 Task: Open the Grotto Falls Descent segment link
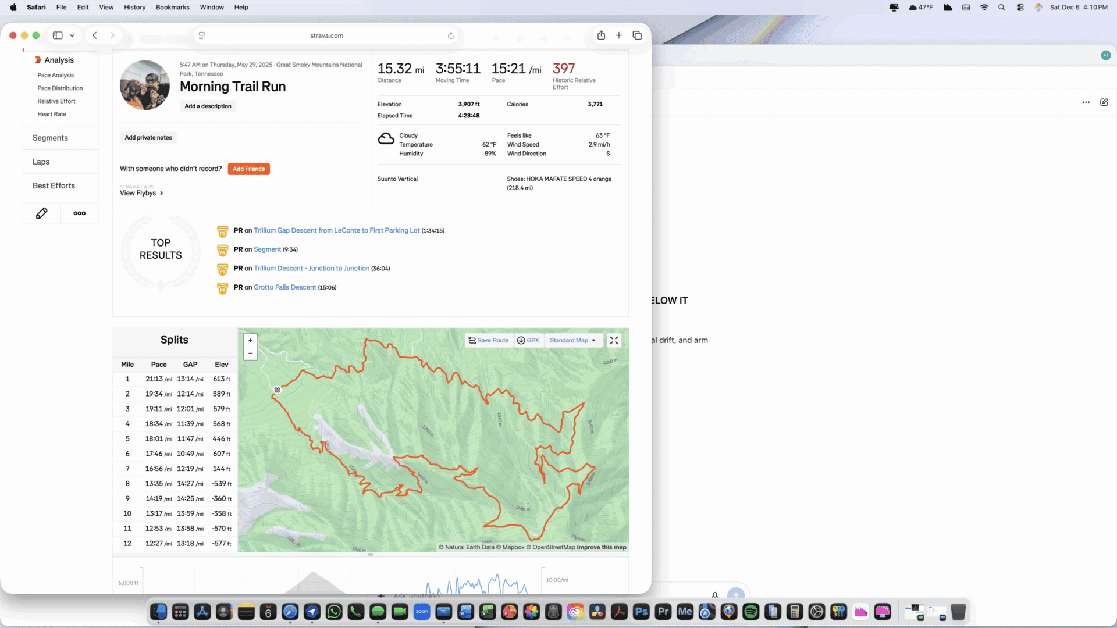click(284, 287)
